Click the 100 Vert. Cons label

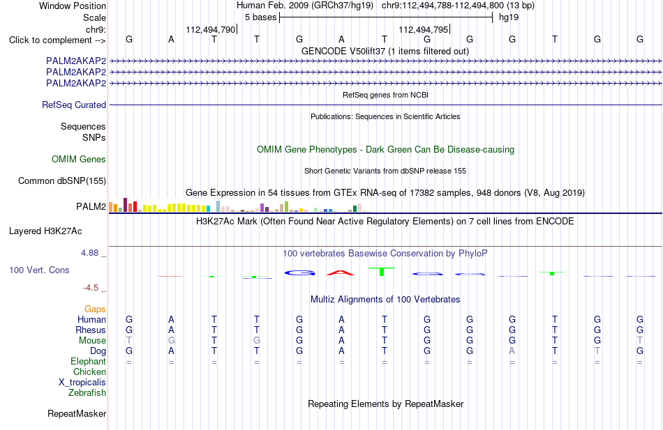point(39,270)
